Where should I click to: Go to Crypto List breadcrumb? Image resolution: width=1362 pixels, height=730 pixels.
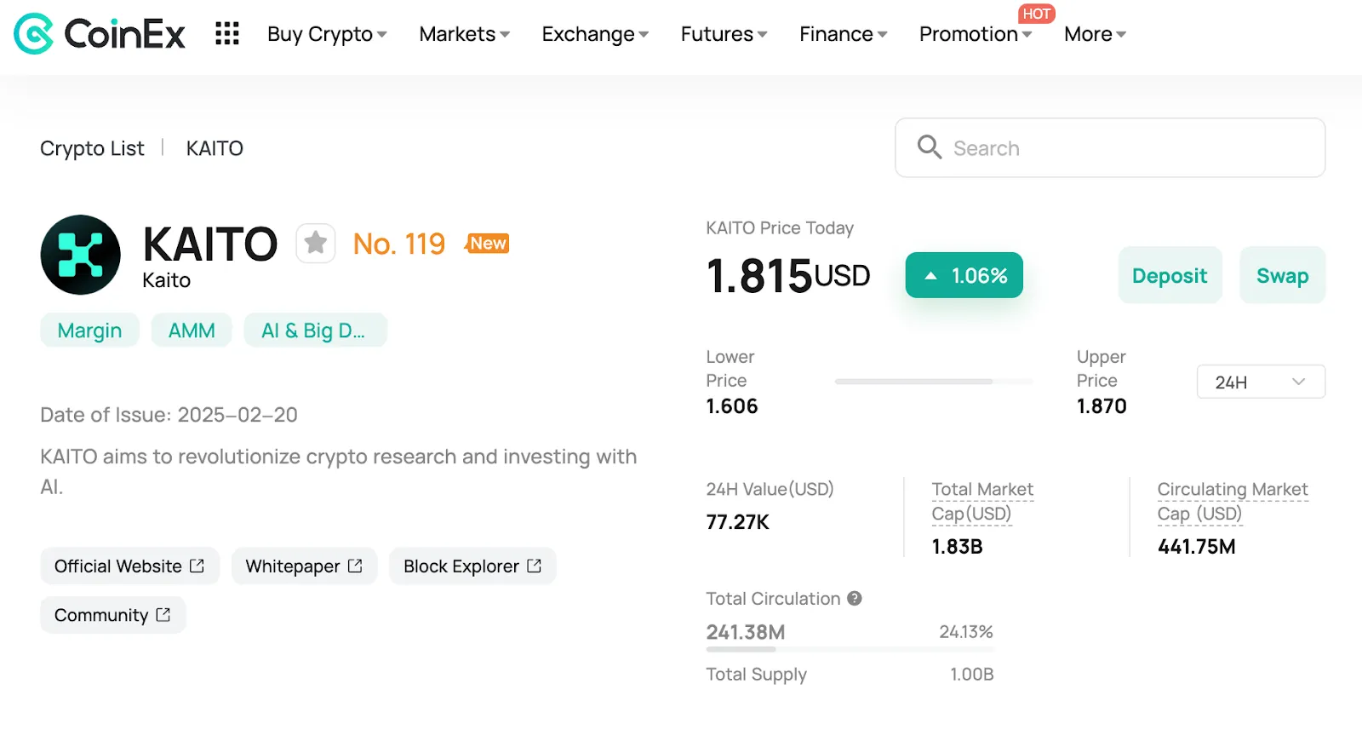[92, 148]
